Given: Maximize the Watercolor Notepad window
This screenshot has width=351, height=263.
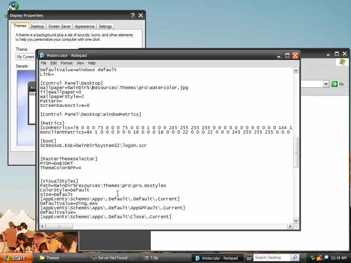Looking at the screenshot, I should [287, 55].
